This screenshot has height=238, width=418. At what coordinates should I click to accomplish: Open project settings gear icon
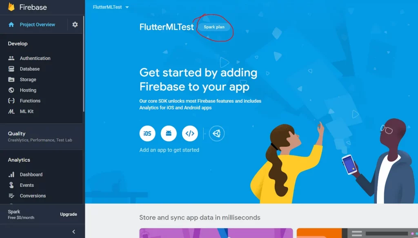tap(75, 24)
